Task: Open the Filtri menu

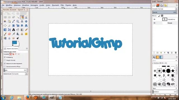Action: pos(62,5)
